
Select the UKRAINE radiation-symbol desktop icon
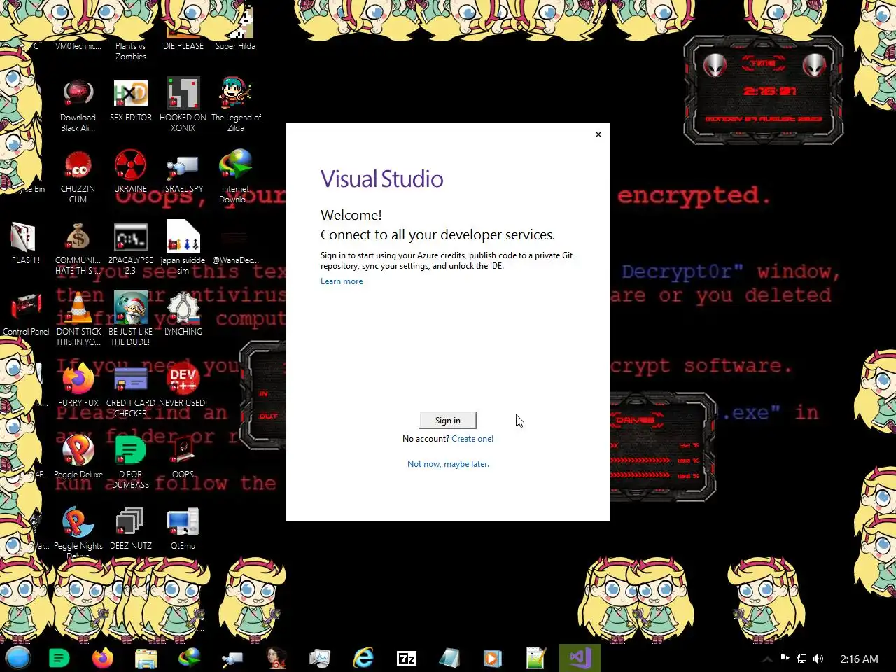click(131, 171)
